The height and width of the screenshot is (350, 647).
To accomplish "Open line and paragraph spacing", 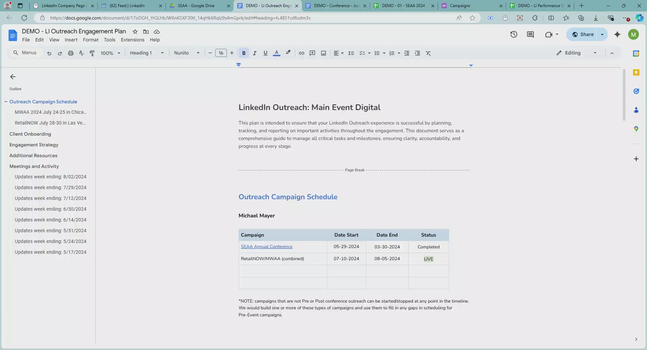I will coord(351,53).
